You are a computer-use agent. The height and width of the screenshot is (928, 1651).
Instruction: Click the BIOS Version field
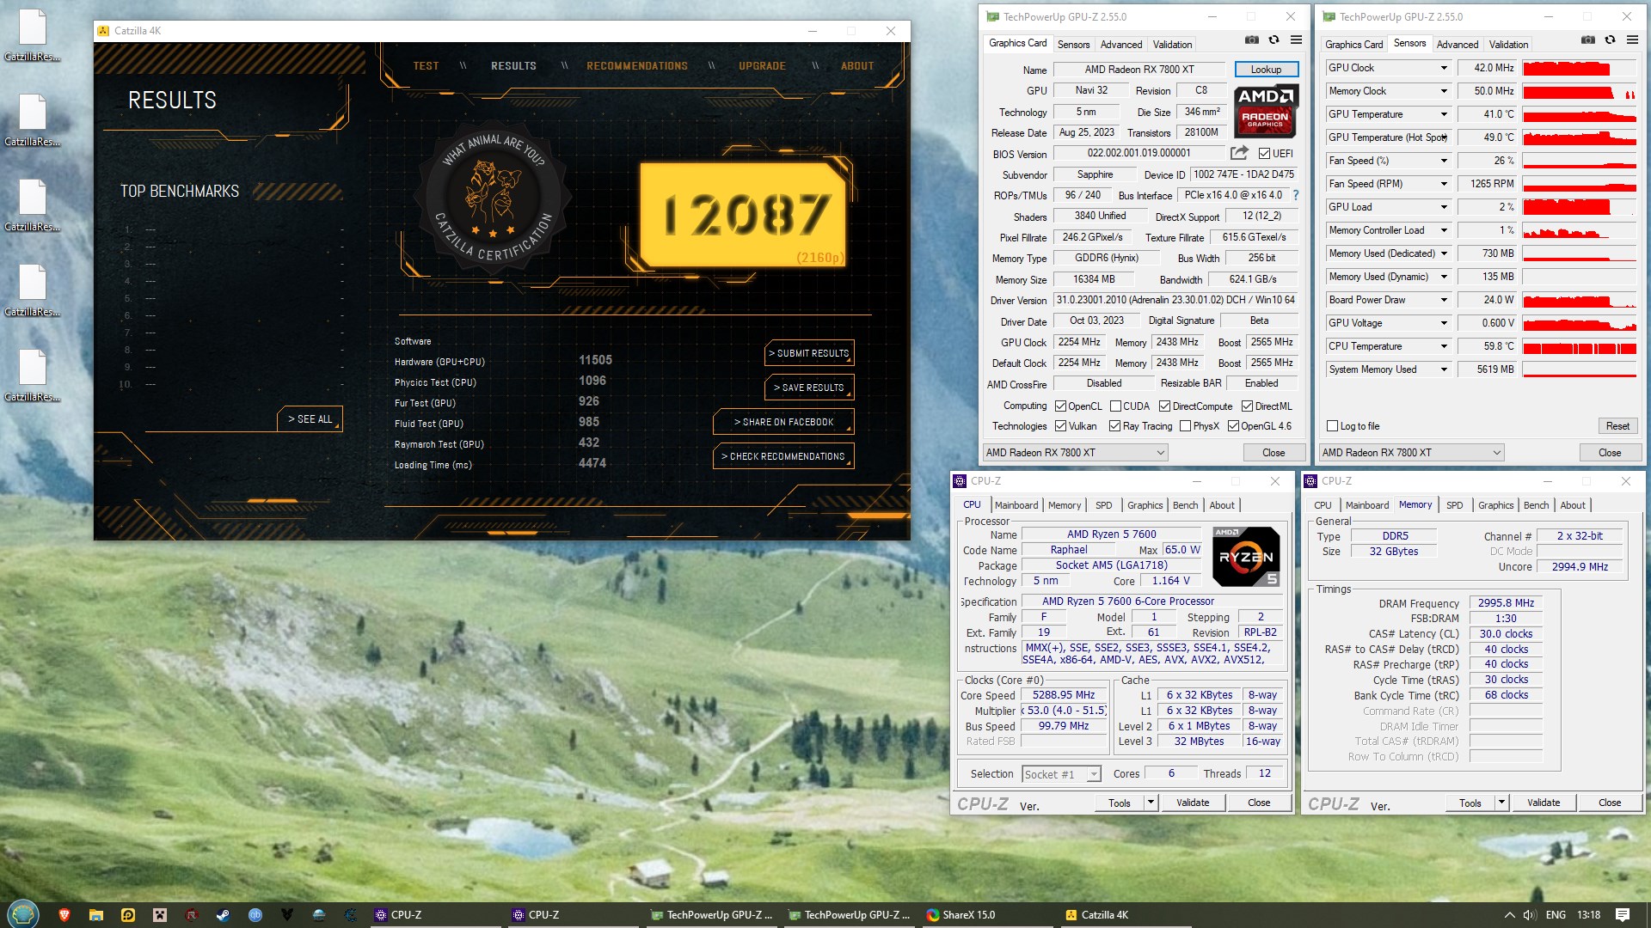pyautogui.click(x=1139, y=154)
